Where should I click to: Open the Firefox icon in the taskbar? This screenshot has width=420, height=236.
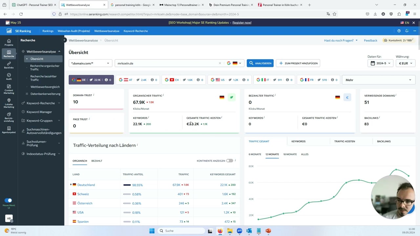point(220,231)
